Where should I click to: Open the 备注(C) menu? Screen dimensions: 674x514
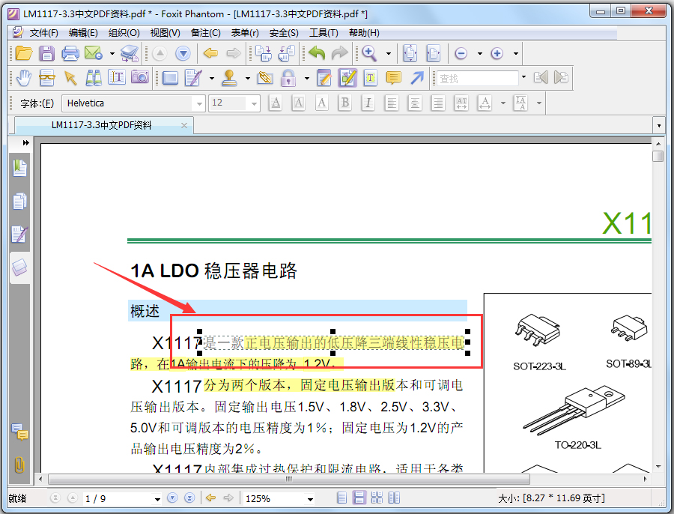(205, 33)
